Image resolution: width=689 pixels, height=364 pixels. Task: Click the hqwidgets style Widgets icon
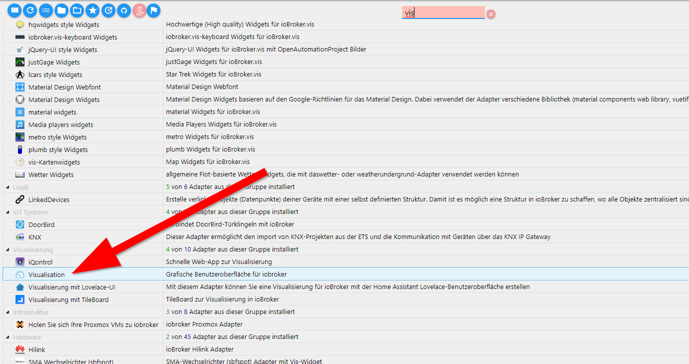[20, 24]
